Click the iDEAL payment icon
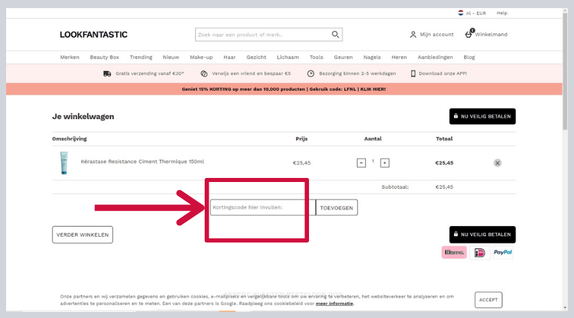Image resolution: width=574 pixels, height=318 pixels. point(480,252)
